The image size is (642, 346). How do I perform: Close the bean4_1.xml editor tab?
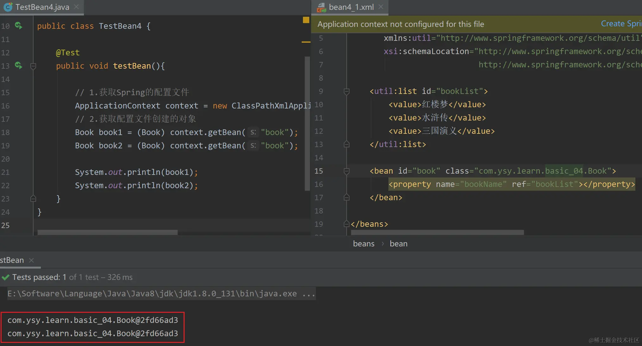(381, 7)
